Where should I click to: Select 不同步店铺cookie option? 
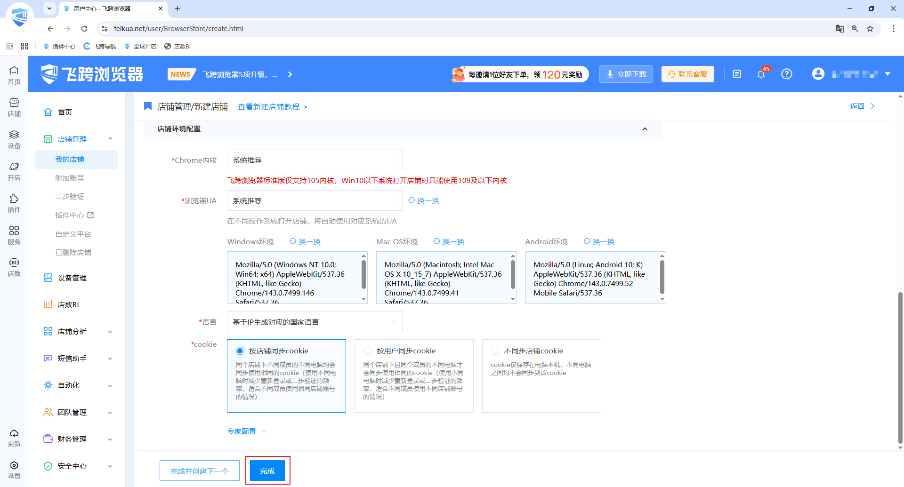coord(541,376)
